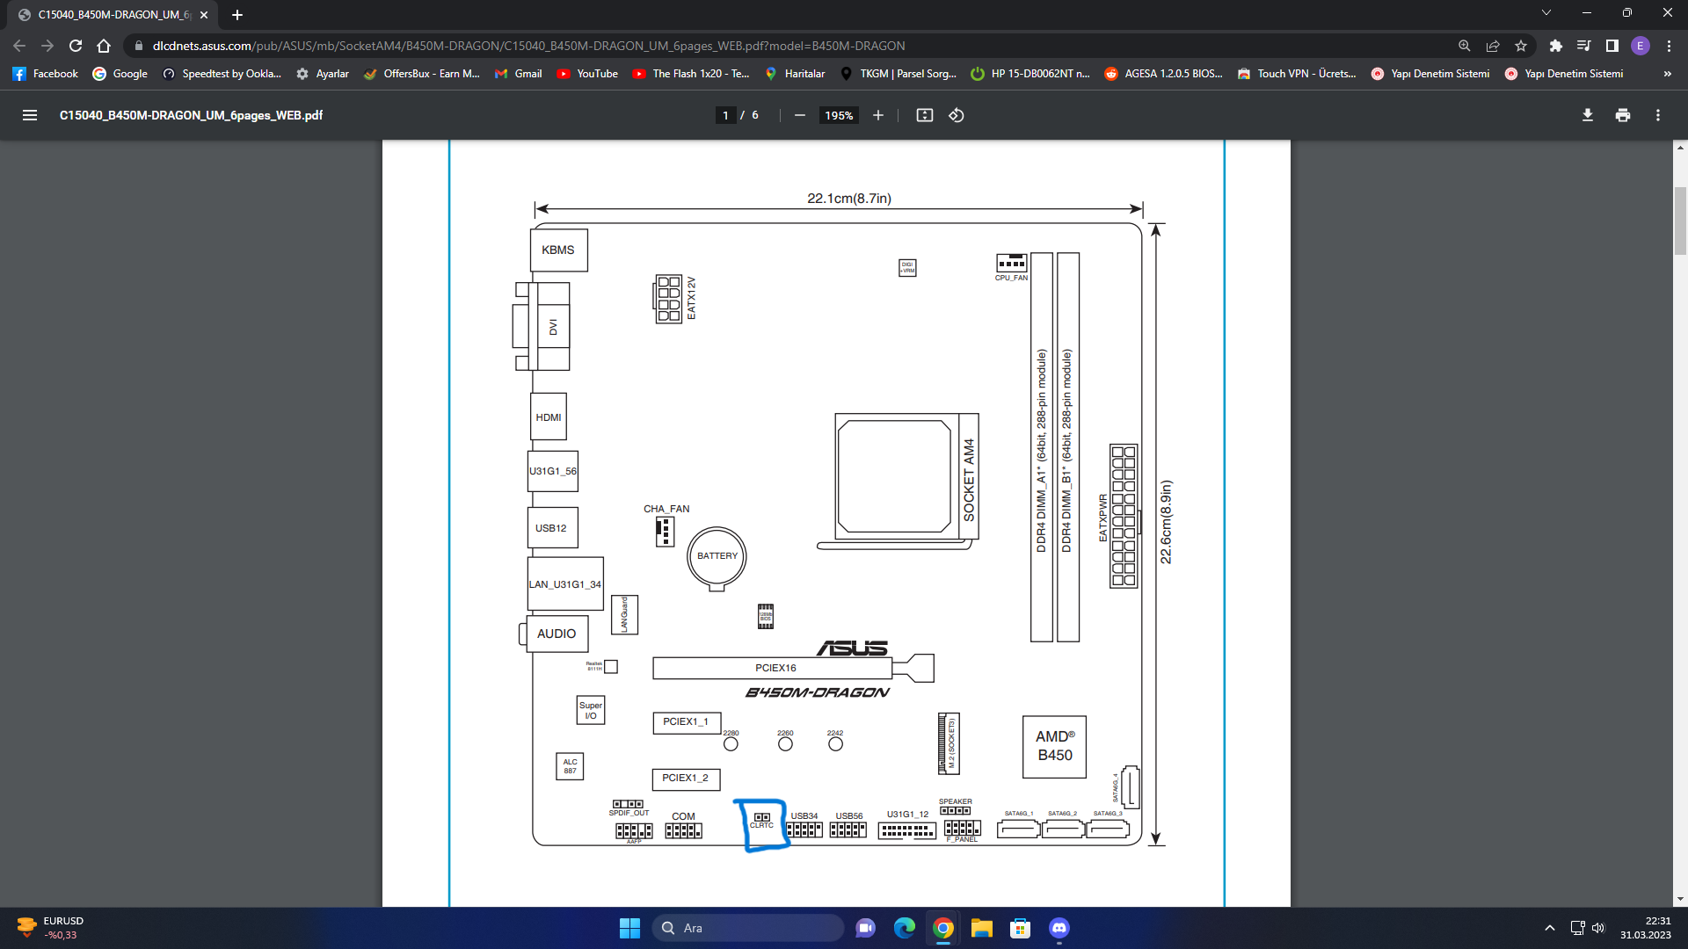Image resolution: width=1688 pixels, height=949 pixels.
Task: Click the Discord icon in the taskbar
Action: tap(1059, 927)
